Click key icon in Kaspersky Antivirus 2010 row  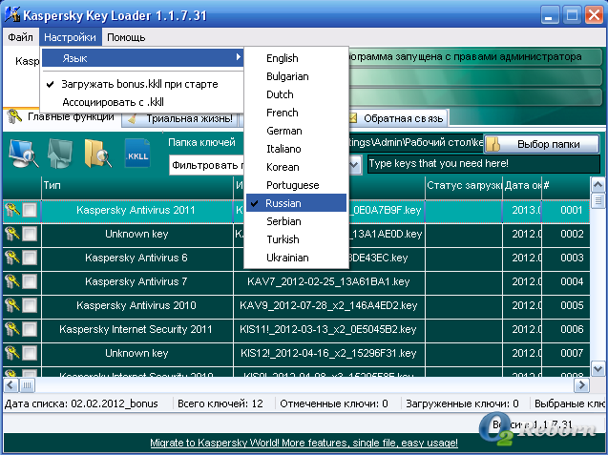click(x=12, y=306)
